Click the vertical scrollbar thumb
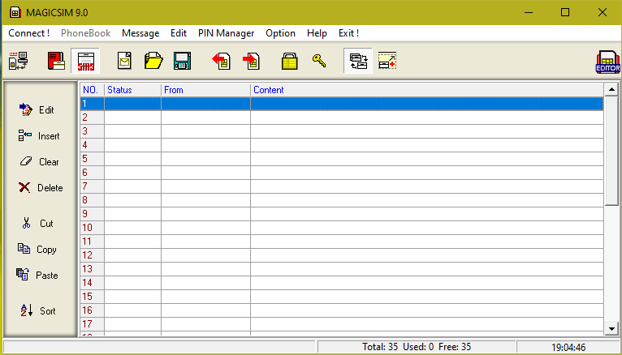 (611, 151)
